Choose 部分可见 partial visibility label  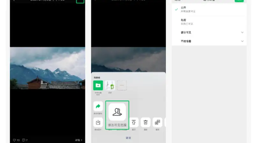pyautogui.click(x=186, y=32)
